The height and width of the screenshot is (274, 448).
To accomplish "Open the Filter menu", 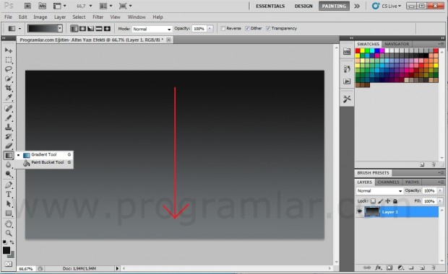I will 98,17.
